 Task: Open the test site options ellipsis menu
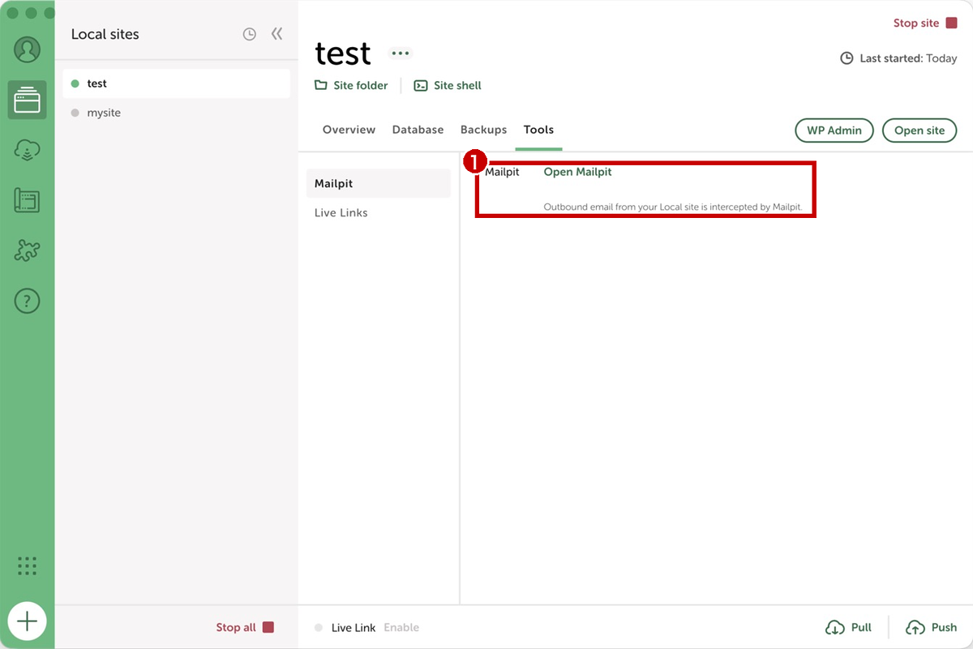[400, 53]
